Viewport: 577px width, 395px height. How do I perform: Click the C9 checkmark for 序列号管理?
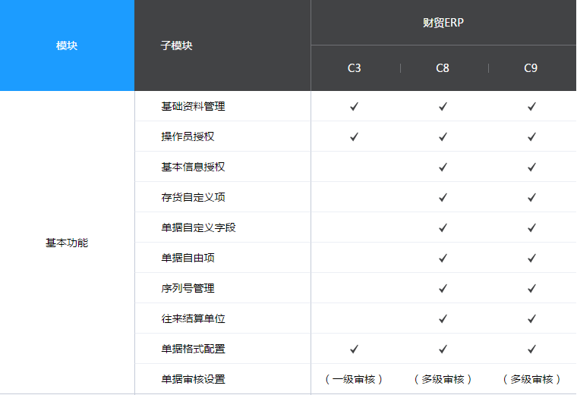[531, 288]
